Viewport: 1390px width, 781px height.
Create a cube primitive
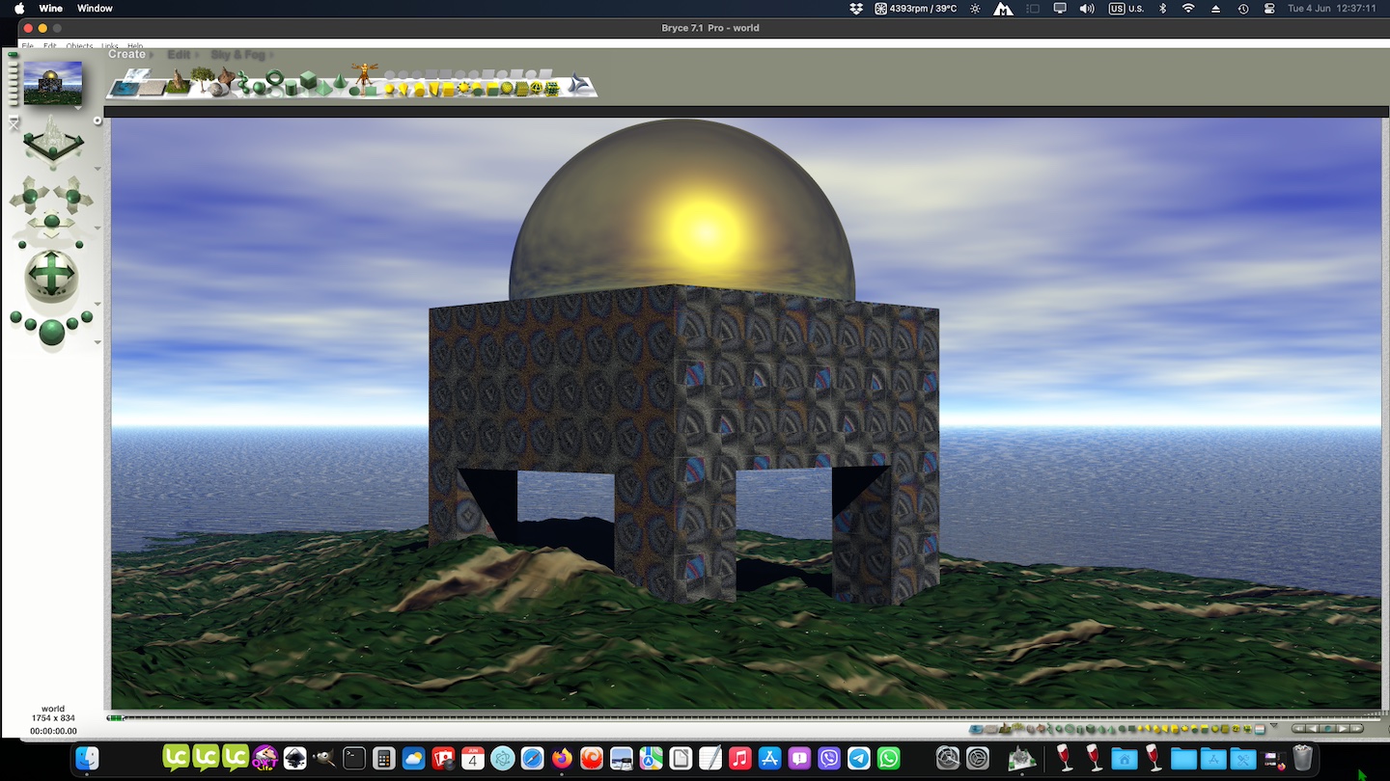[x=308, y=79]
